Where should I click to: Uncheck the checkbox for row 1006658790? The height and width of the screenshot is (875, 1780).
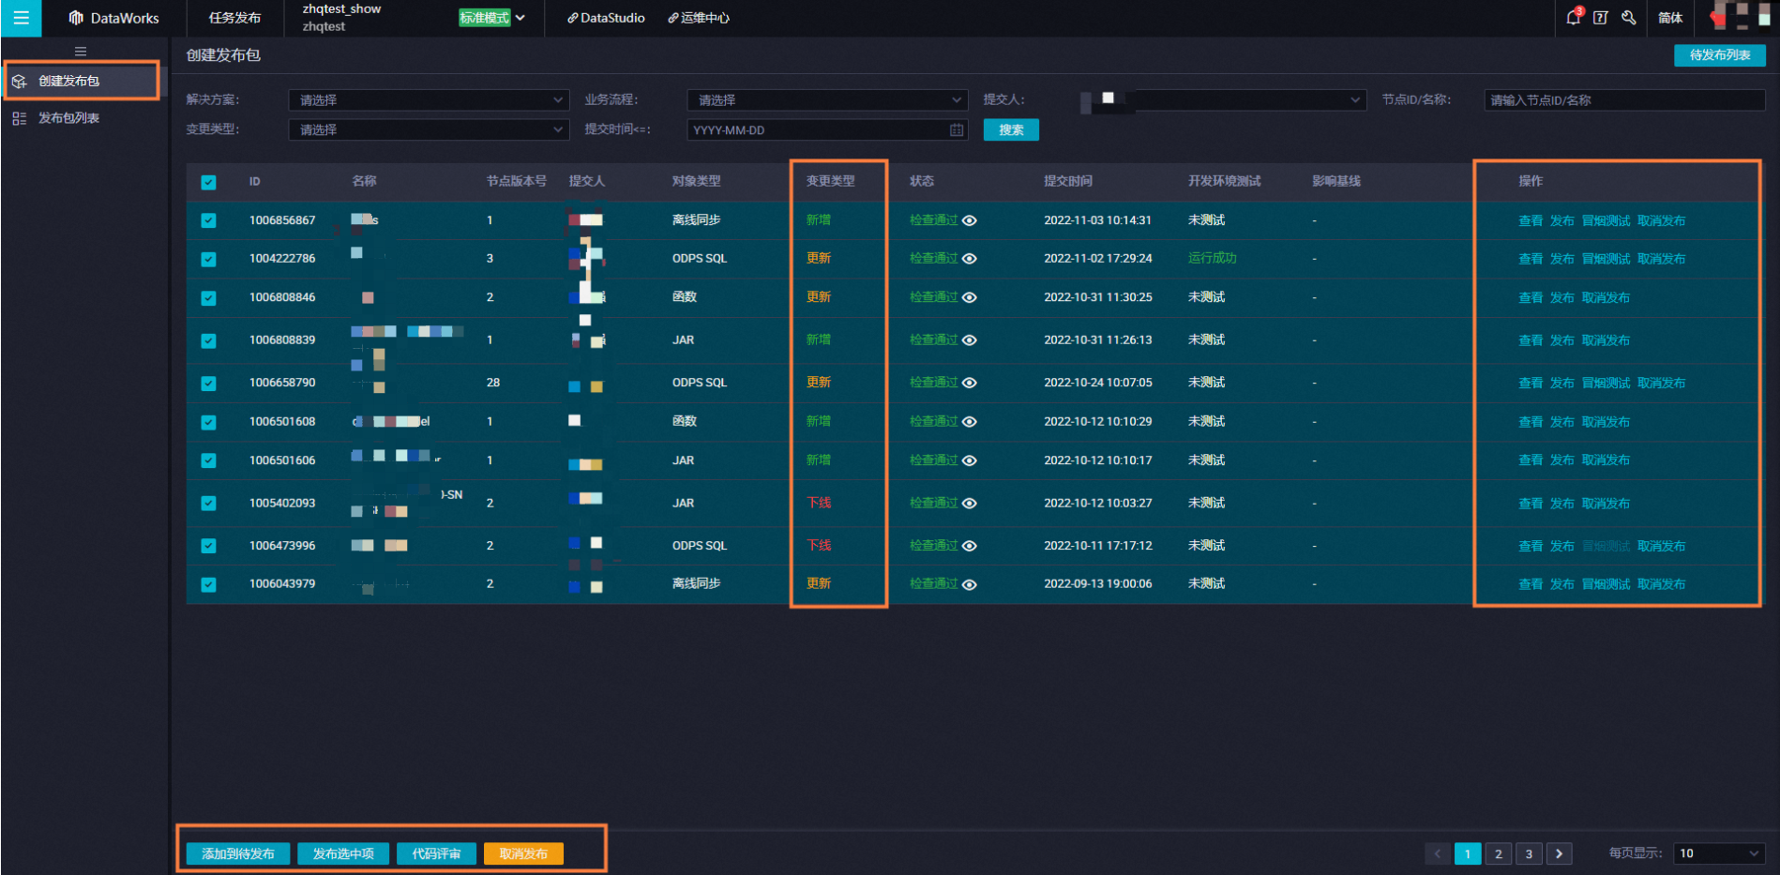click(x=208, y=383)
